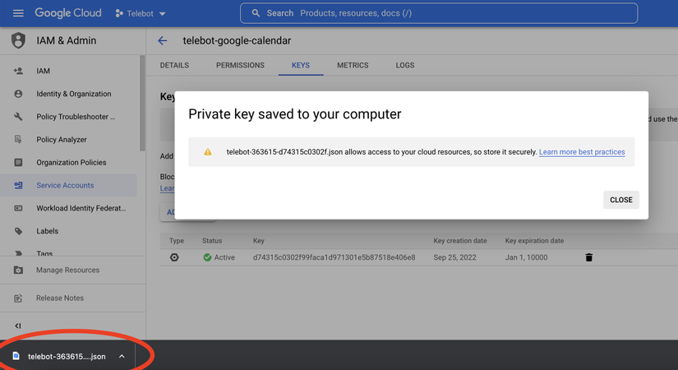
Task: Open the LOGS tab
Action: (x=405, y=65)
